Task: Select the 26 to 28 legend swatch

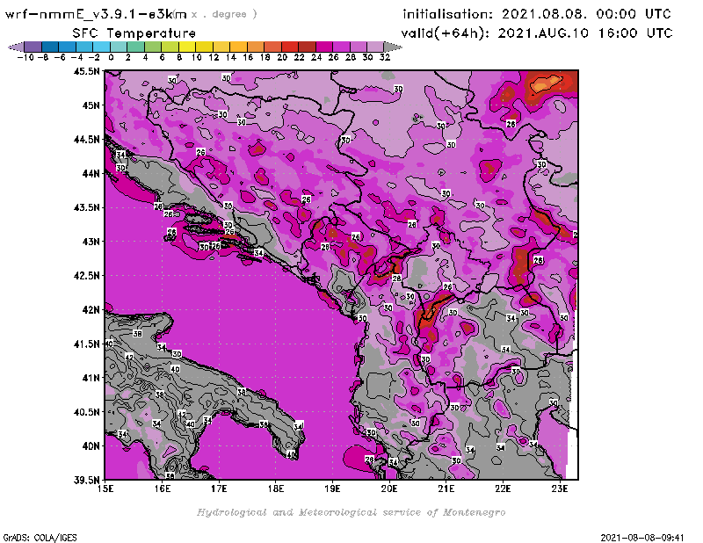Action: [341, 47]
